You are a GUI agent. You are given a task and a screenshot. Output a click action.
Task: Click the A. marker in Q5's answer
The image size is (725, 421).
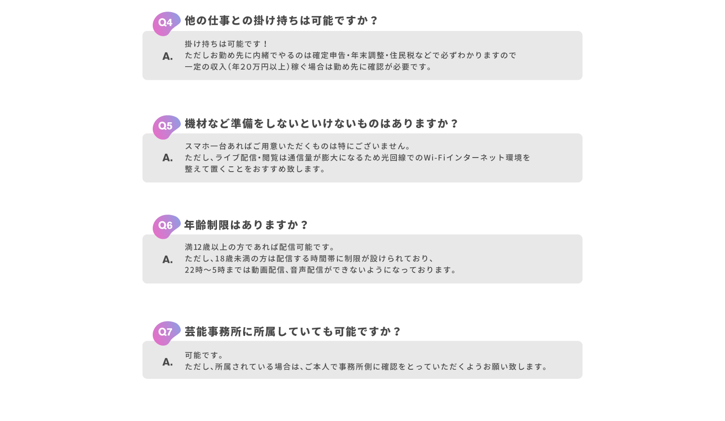(168, 158)
